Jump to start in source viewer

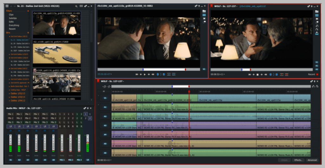point(137,74)
